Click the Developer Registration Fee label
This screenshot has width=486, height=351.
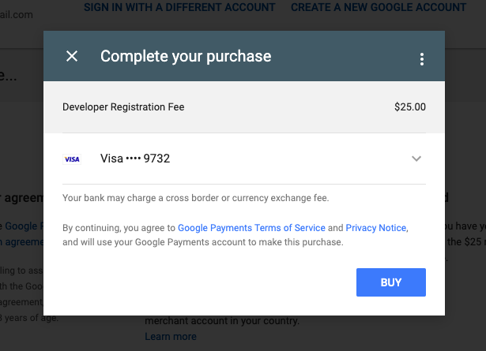click(123, 106)
